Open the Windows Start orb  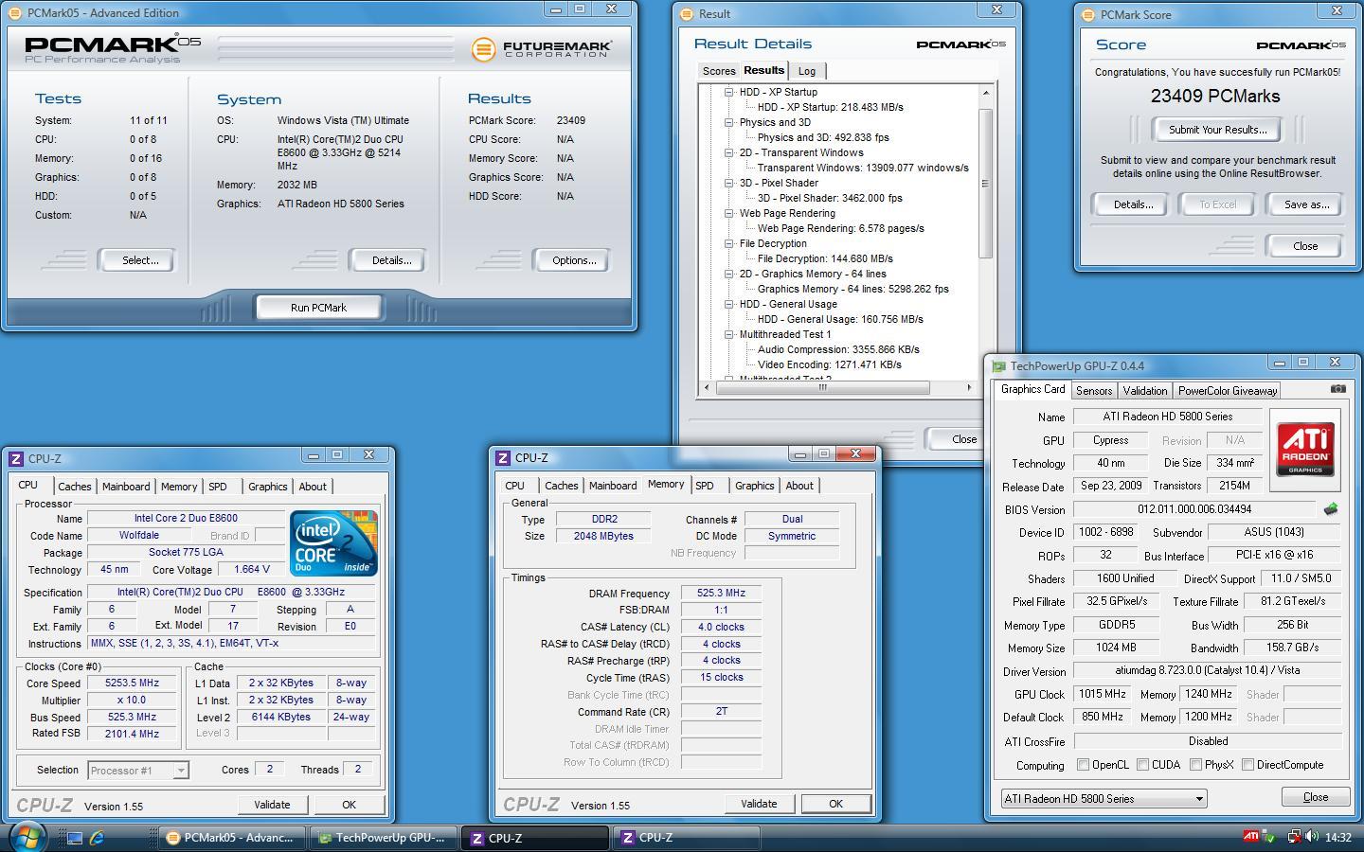tap(27, 837)
